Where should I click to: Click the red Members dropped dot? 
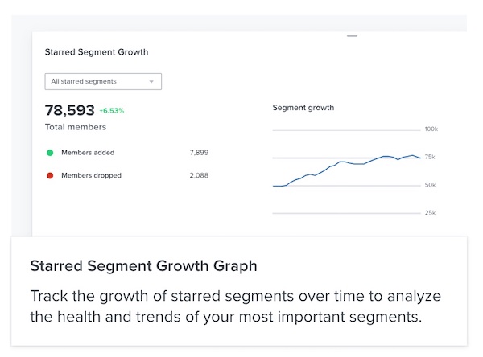pyautogui.click(x=50, y=175)
